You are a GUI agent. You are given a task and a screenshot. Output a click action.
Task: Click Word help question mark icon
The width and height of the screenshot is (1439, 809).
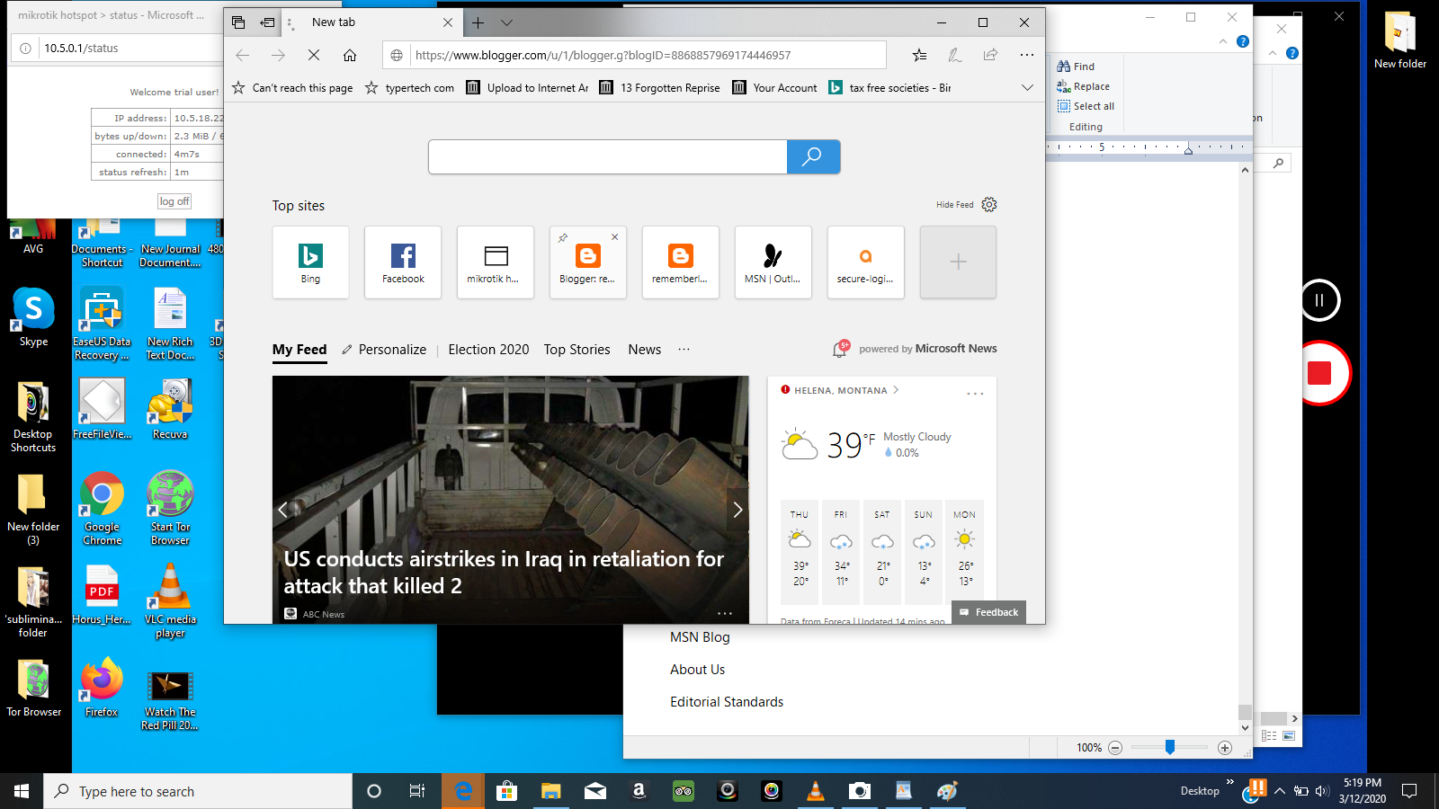(x=1242, y=41)
